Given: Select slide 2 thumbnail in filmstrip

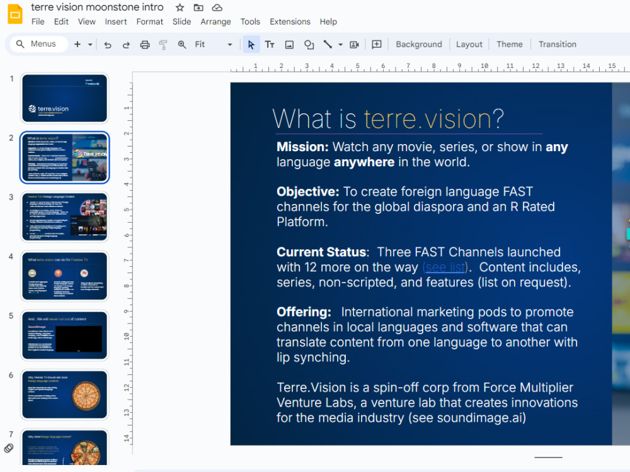Looking at the screenshot, I should click(65, 157).
